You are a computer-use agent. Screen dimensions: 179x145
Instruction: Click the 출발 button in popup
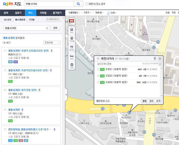pos(145,101)
